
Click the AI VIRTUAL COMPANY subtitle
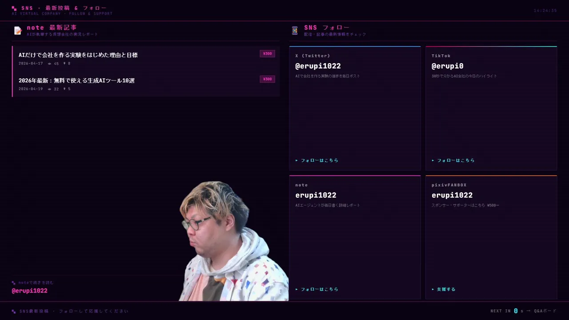(x=62, y=14)
